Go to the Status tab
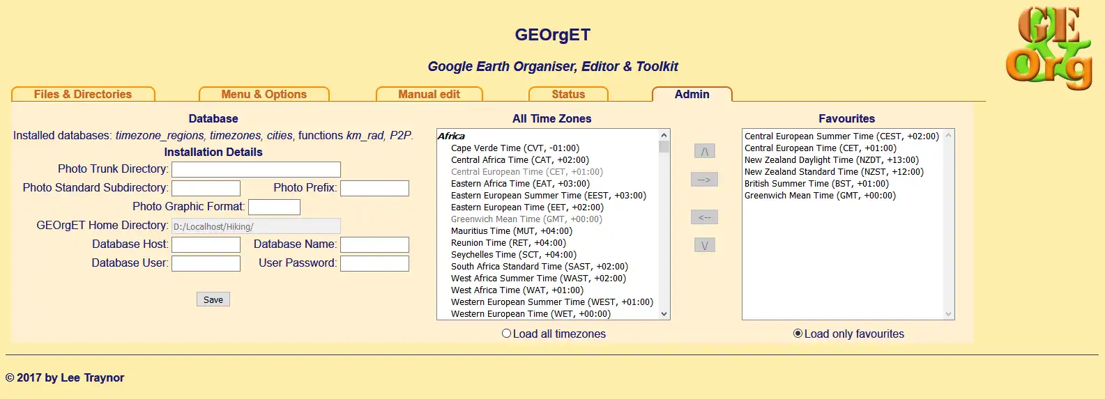This screenshot has width=1105, height=399. point(568,94)
